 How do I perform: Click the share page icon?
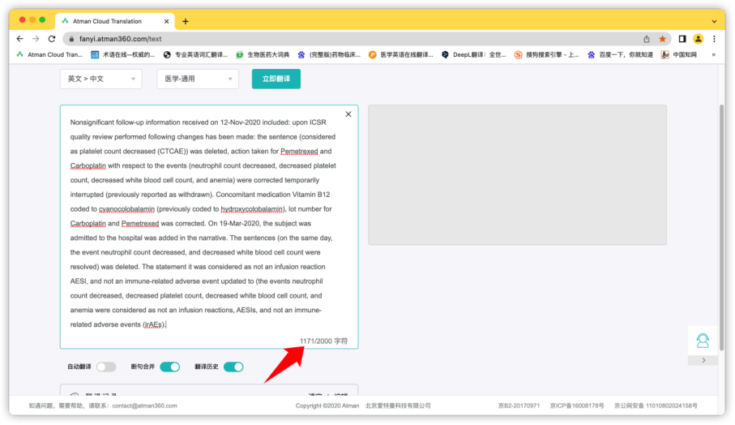[647, 39]
